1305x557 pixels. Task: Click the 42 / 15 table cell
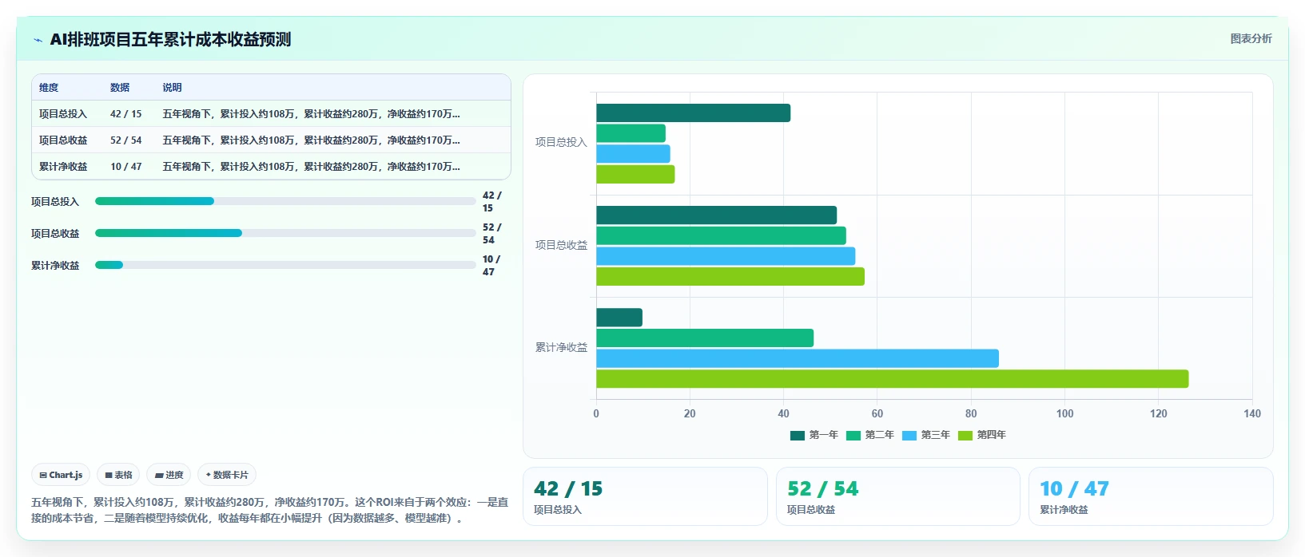click(x=126, y=114)
